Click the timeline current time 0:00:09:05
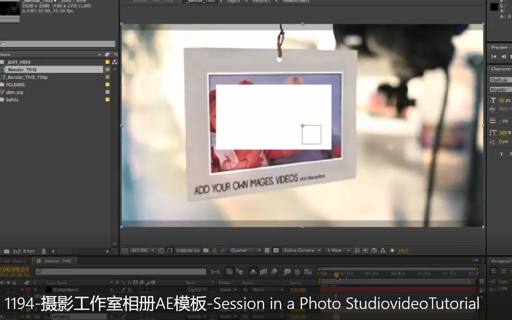Image resolution: width=512 pixels, height=320 pixels. point(14,270)
